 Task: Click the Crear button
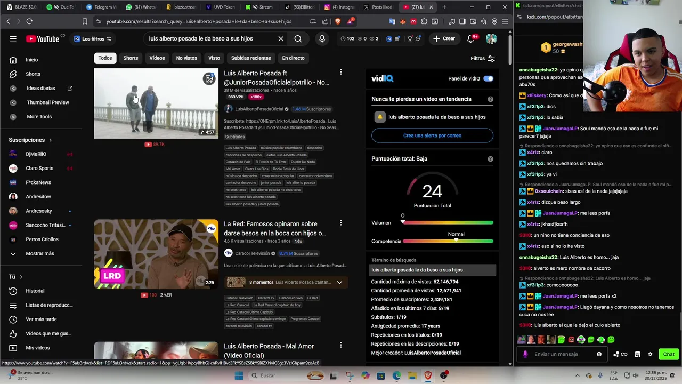(x=444, y=38)
